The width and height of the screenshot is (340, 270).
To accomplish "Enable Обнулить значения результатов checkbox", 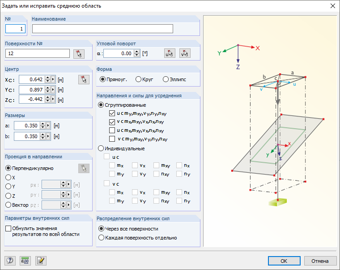I will pyautogui.click(x=8, y=228).
